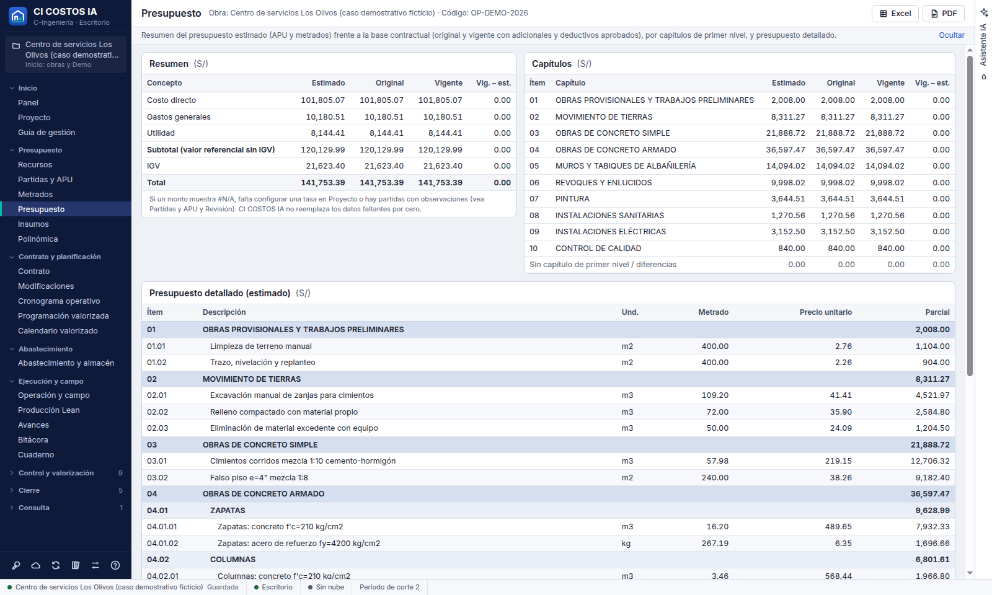
Task: Collapse the Ejecución y campo section
Action: (66, 381)
